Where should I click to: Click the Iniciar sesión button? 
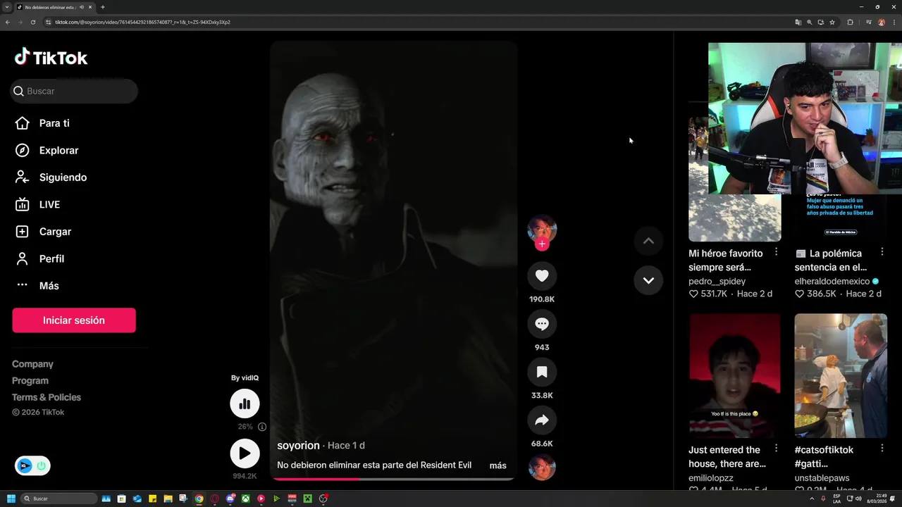(74, 320)
